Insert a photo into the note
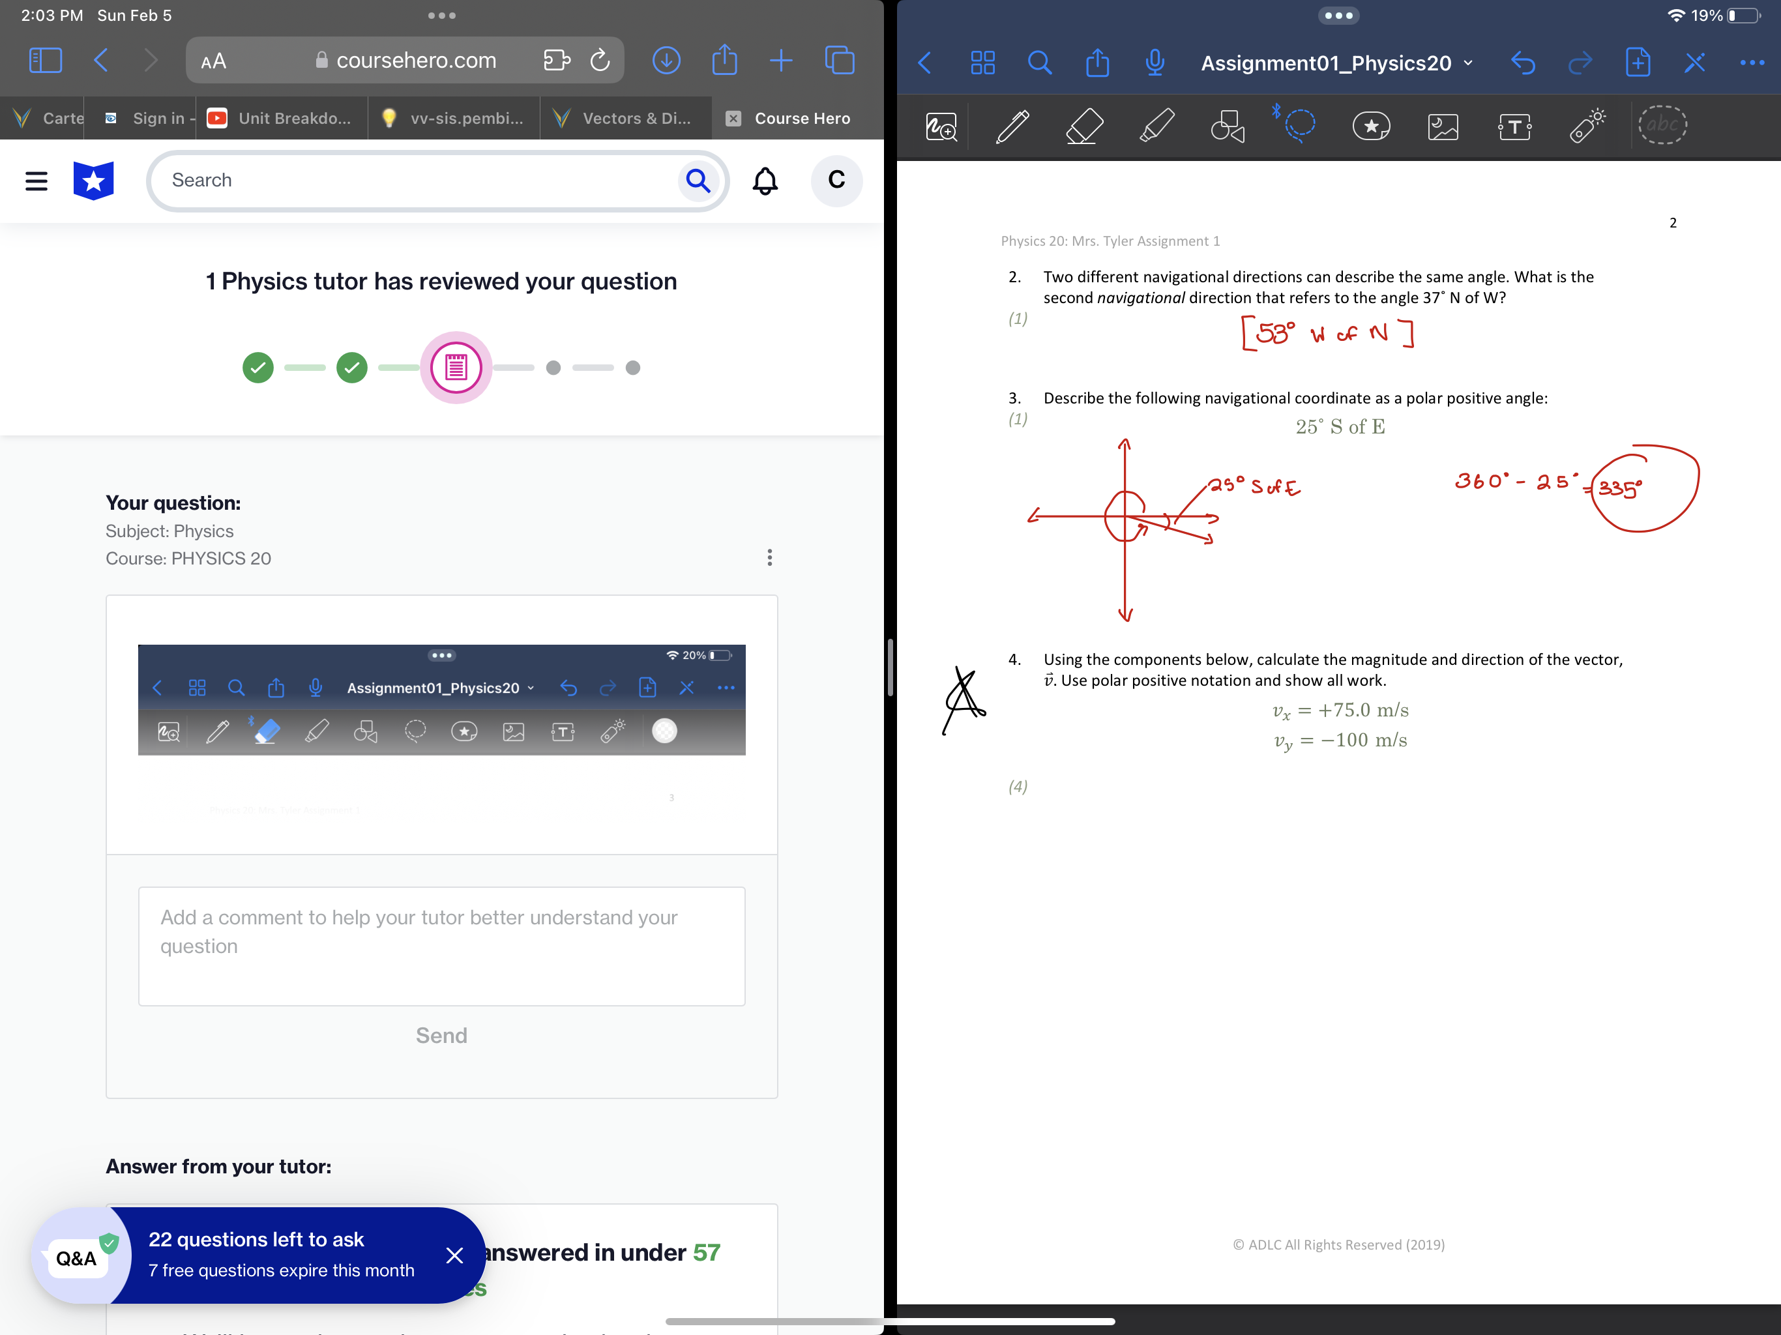 click(1442, 126)
